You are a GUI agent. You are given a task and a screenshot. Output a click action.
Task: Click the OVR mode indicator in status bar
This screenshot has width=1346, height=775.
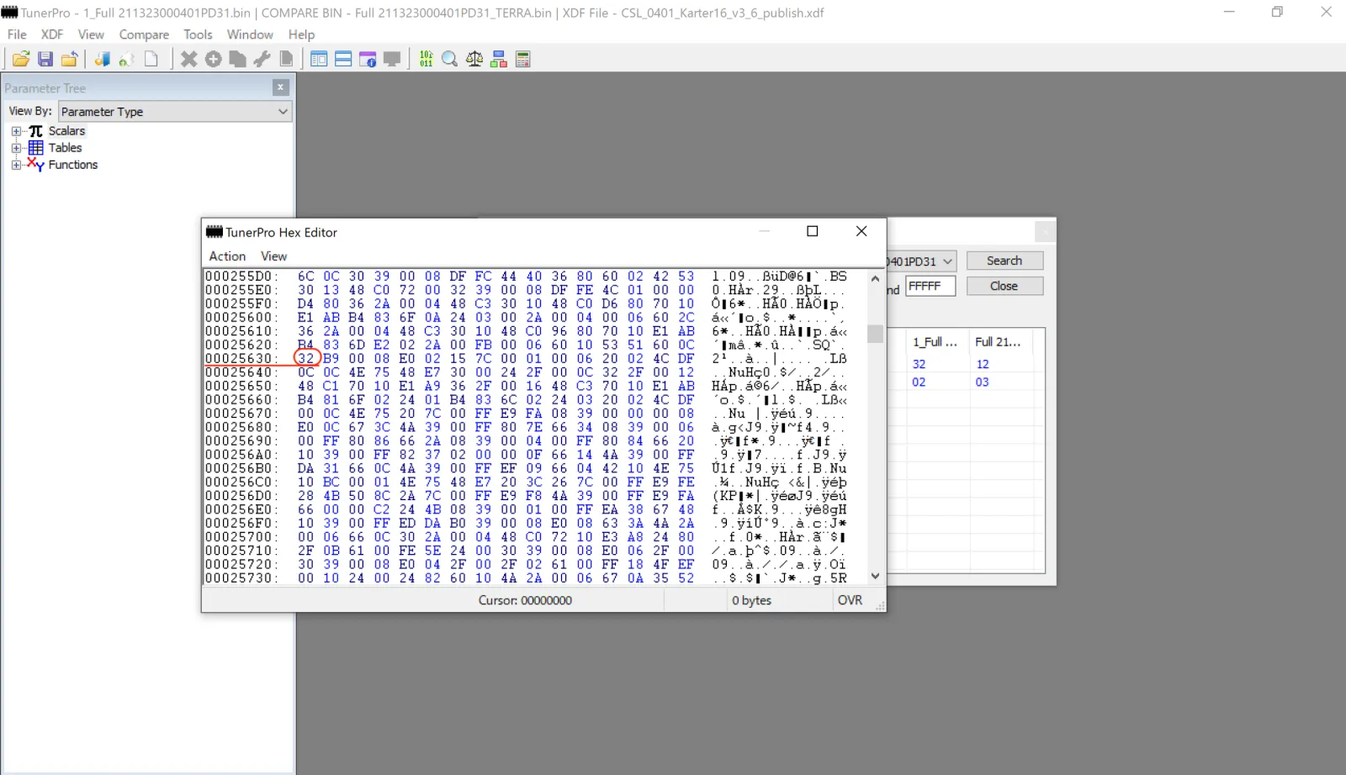point(850,600)
